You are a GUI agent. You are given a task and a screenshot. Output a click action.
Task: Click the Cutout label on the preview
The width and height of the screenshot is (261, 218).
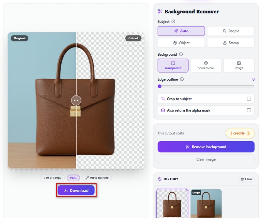[x=133, y=38]
